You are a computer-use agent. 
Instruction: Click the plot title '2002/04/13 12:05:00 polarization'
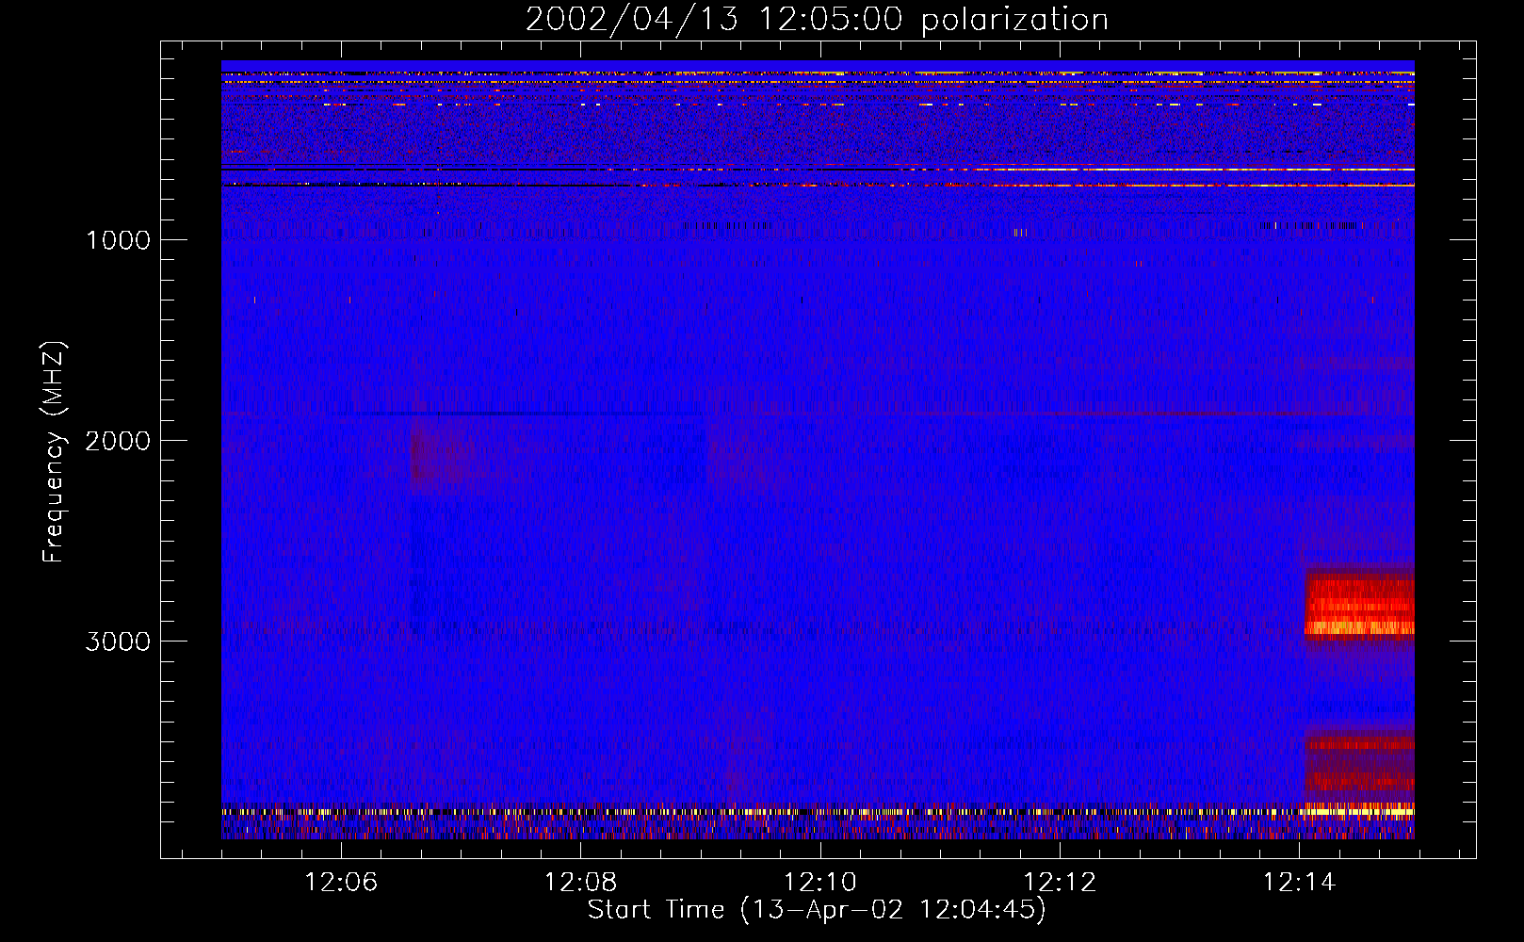(x=817, y=19)
